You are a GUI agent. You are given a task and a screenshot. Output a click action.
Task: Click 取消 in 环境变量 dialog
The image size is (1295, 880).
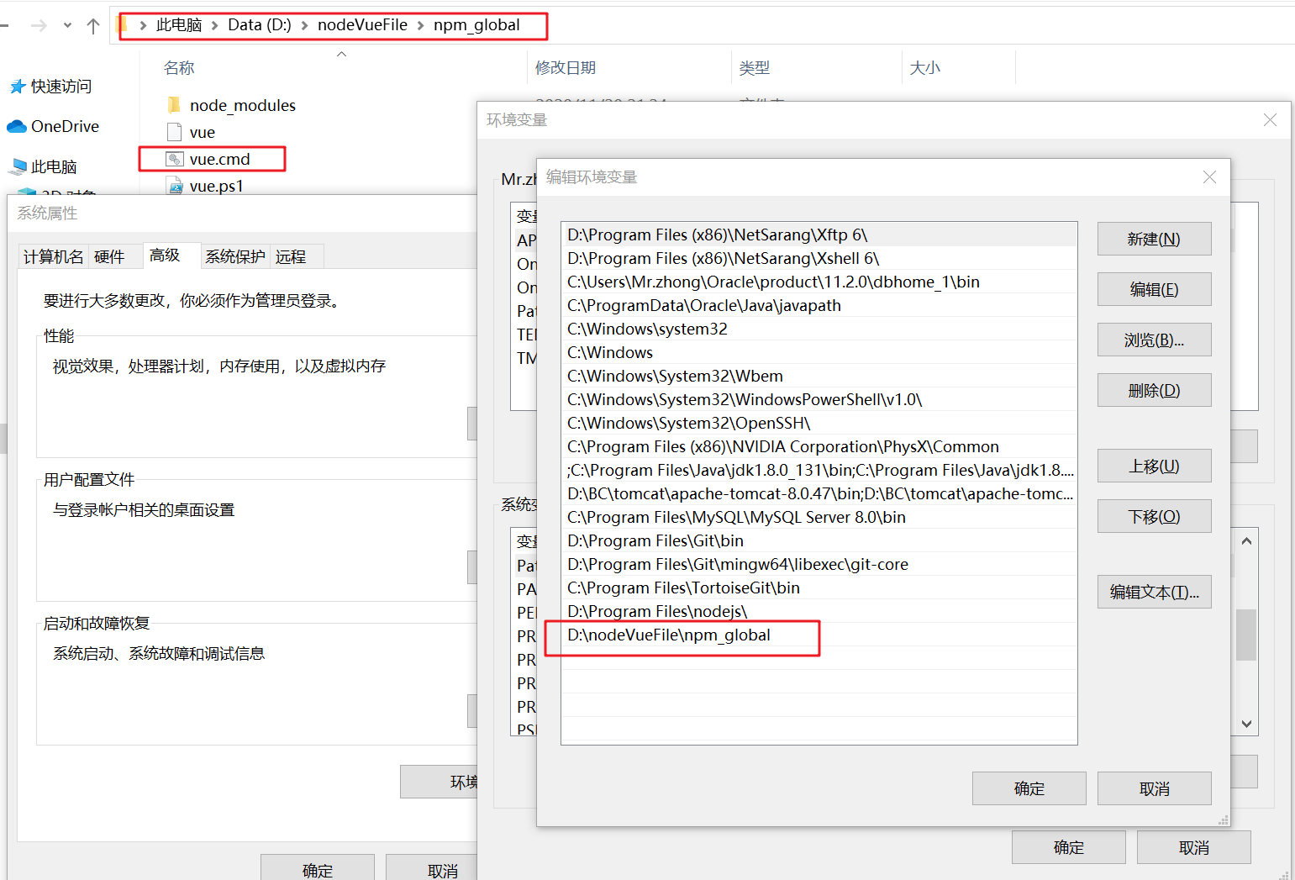[x=1193, y=847]
